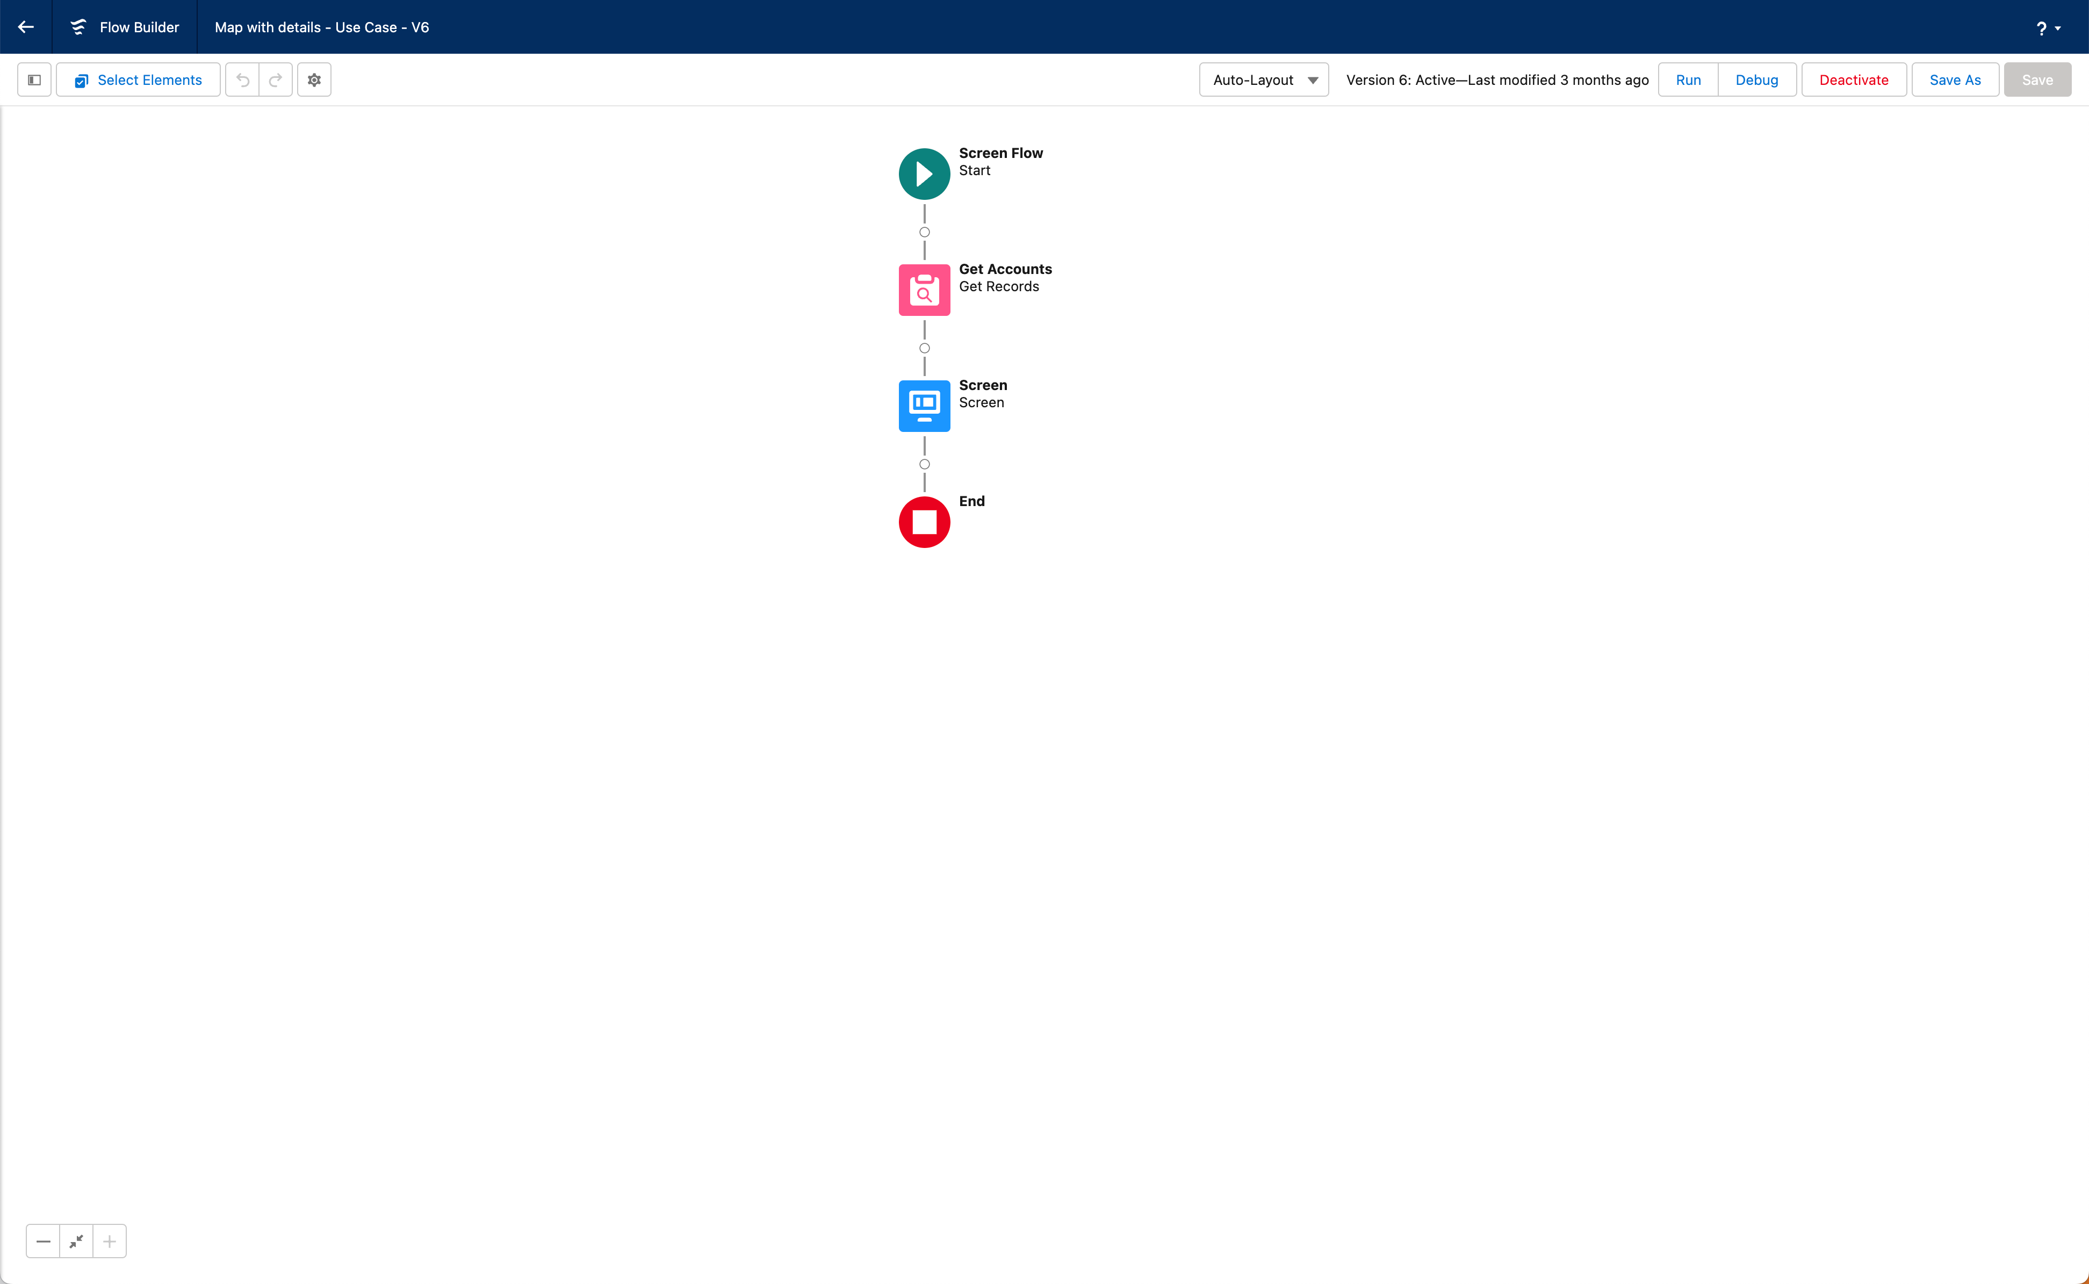This screenshot has width=2089, height=1284.
Task: Add element between Screen and End
Action: point(924,465)
